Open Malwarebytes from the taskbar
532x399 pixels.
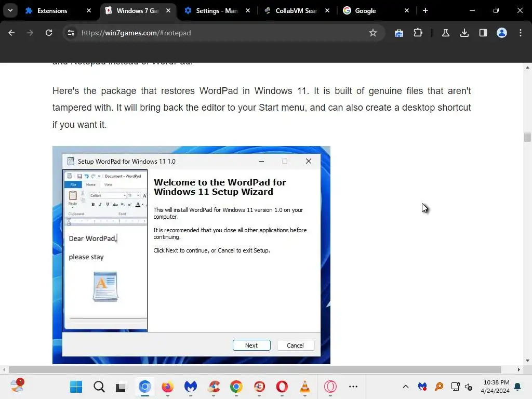(x=190, y=387)
